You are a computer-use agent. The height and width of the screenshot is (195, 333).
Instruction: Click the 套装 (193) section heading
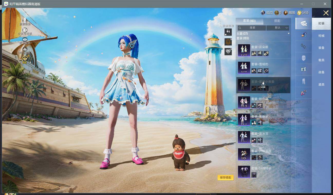[243, 38]
